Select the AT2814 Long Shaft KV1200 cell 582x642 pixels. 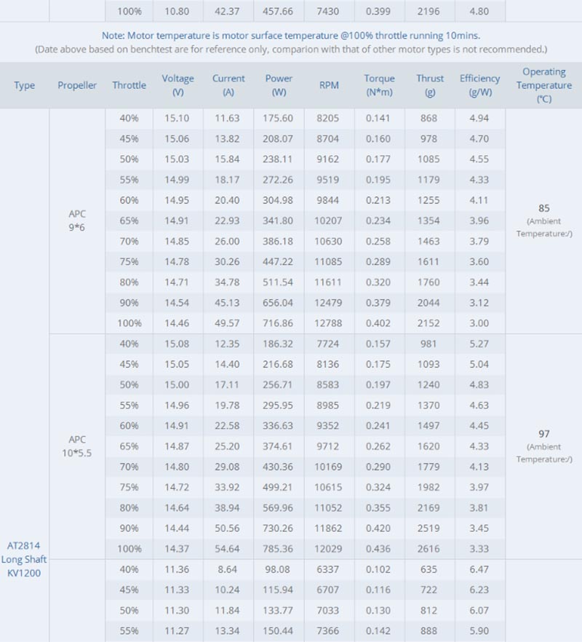point(24,559)
